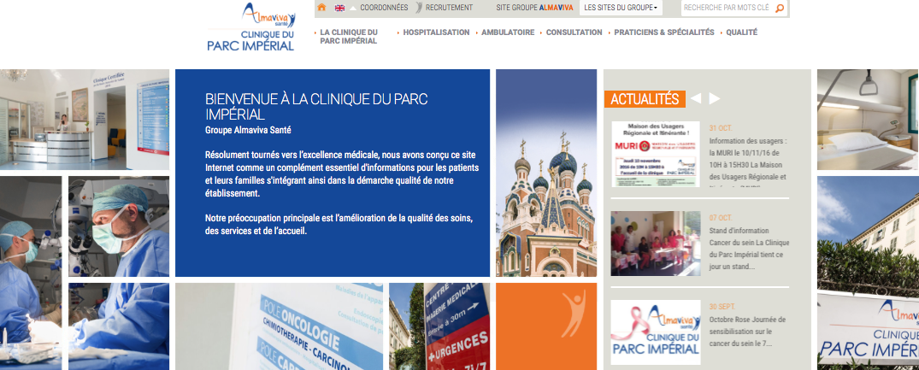Show previous news with left arrow
The image size is (919, 370).
point(696,98)
